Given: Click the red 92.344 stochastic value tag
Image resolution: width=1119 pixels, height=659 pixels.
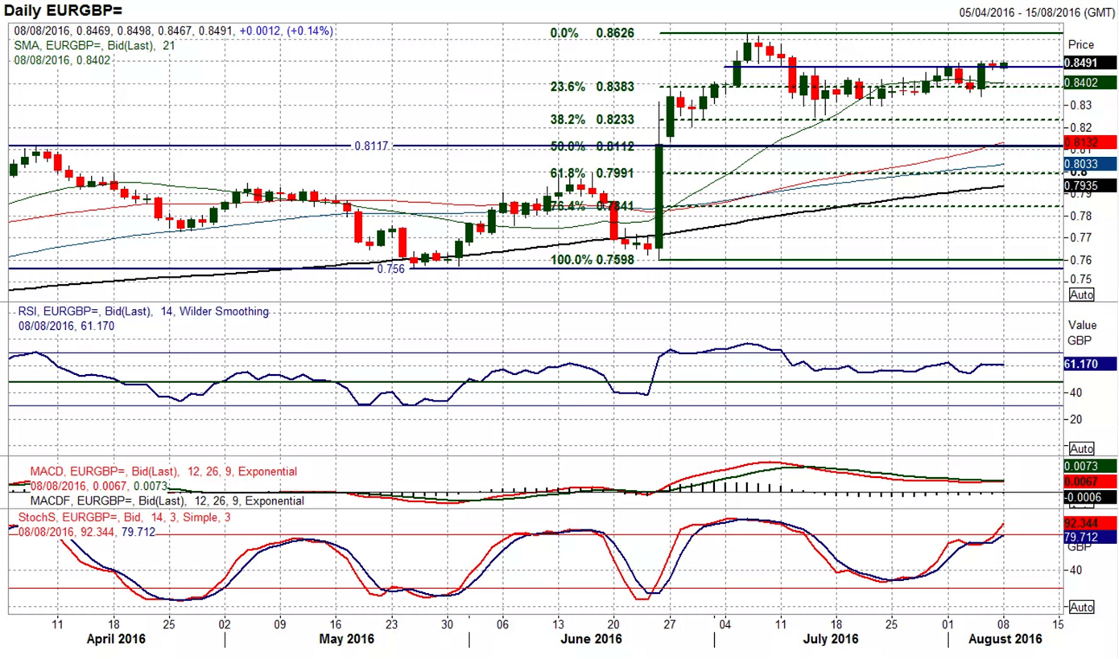Looking at the screenshot, I should click(x=1089, y=522).
